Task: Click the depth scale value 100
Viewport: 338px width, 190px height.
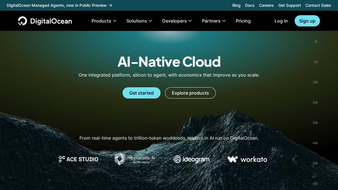Action: click(x=315, y=82)
